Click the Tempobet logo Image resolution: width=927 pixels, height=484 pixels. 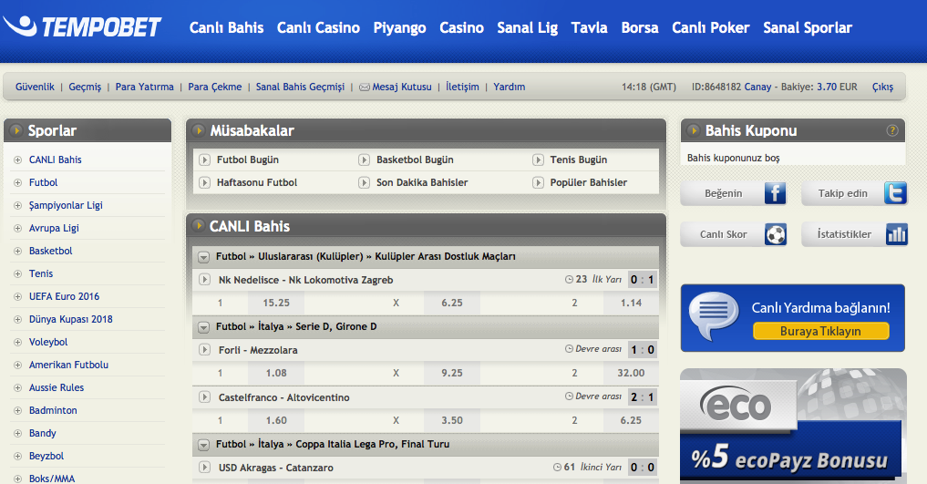click(x=88, y=27)
